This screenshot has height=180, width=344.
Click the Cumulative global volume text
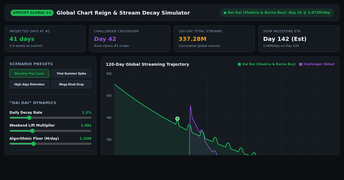point(199,46)
